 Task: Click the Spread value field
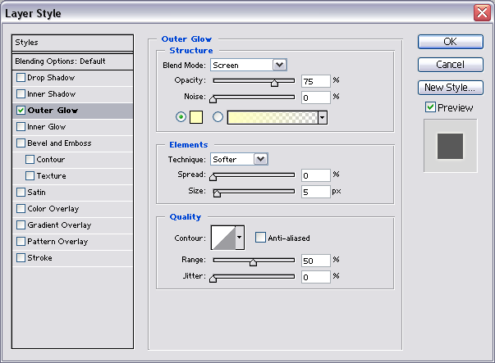[316, 175]
